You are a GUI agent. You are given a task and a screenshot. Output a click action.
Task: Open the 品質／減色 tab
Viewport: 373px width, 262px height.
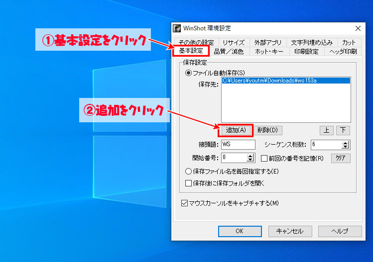pyautogui.click(x=229, y=52)
